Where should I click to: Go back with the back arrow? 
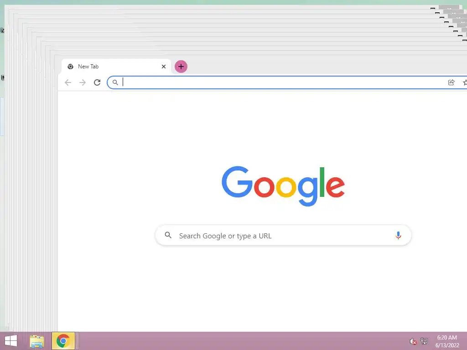pos(68,82)
